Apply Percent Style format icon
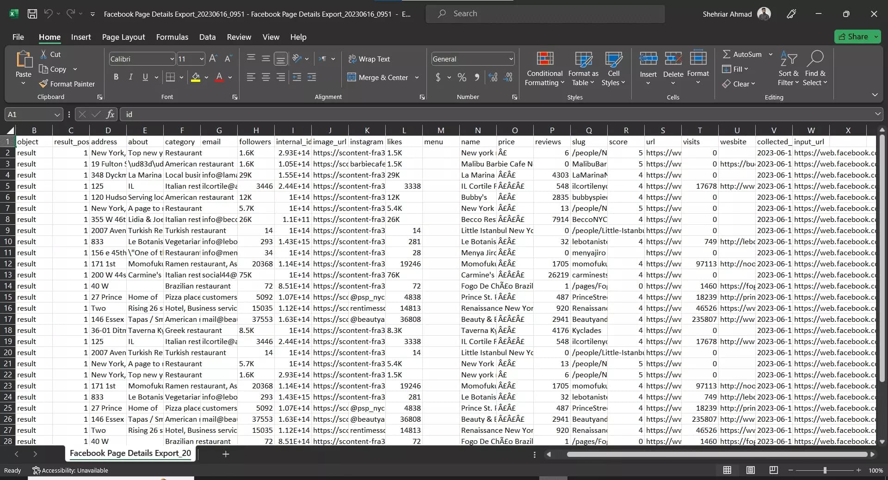The image size is (888, 480). [462, 77]
